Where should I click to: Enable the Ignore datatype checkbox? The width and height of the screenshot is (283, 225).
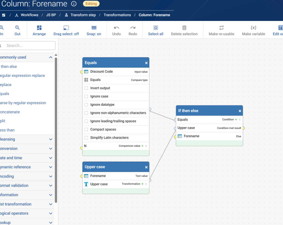[86, 105]
